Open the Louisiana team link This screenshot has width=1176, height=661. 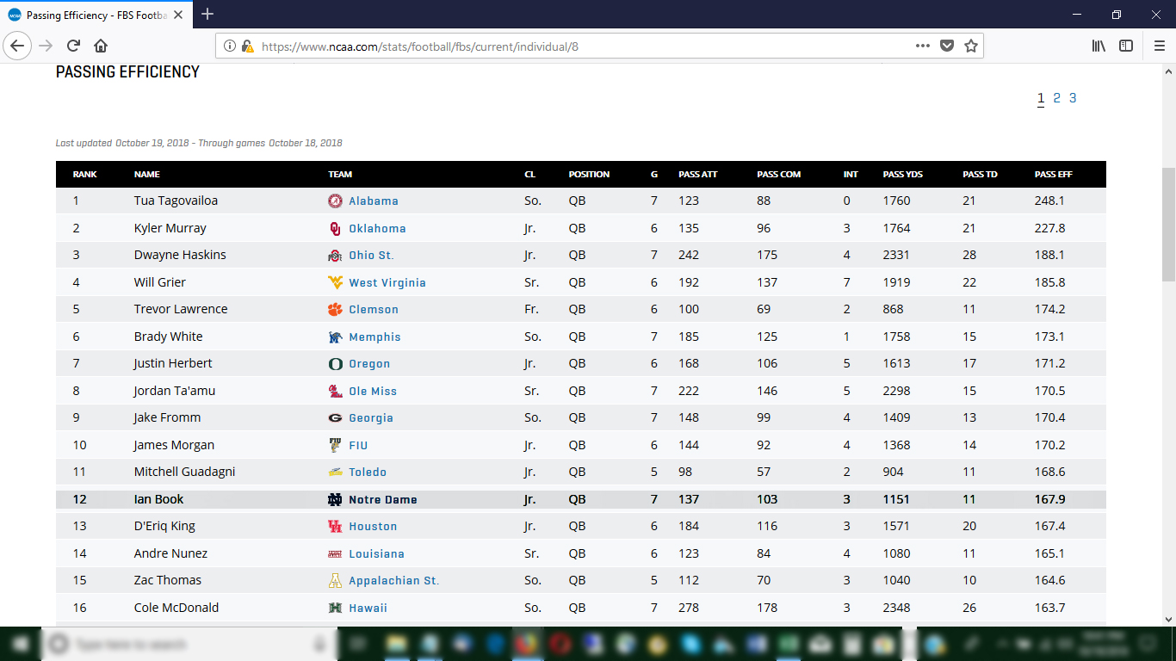376,553
